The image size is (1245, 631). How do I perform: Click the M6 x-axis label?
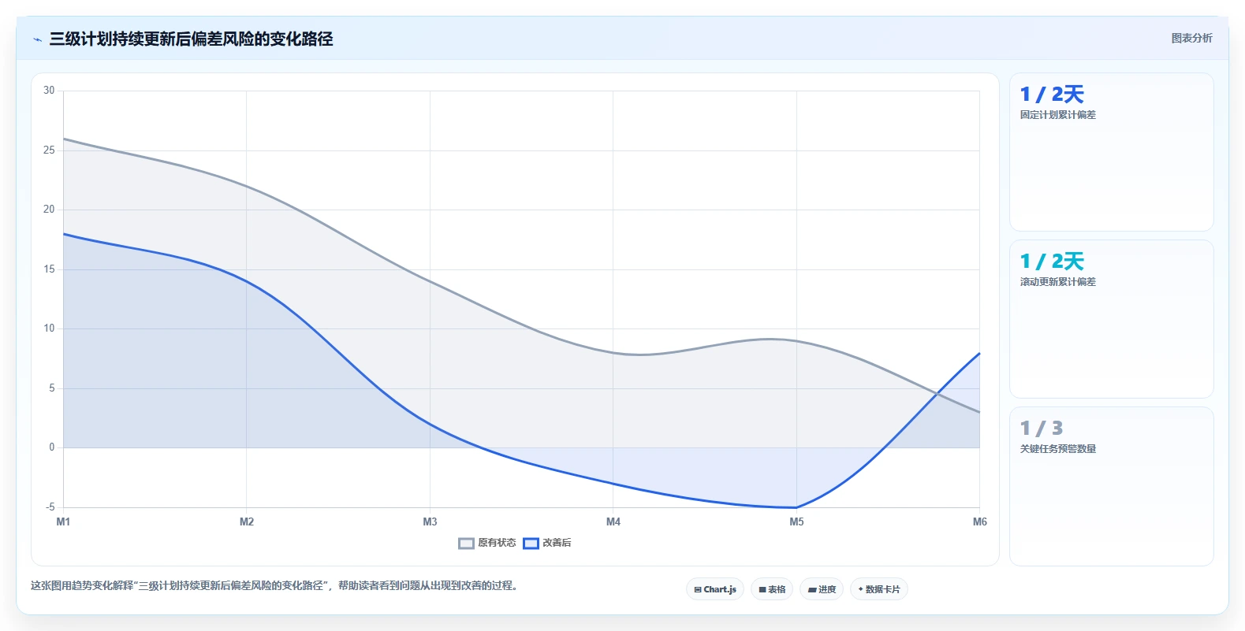point(980,522)
